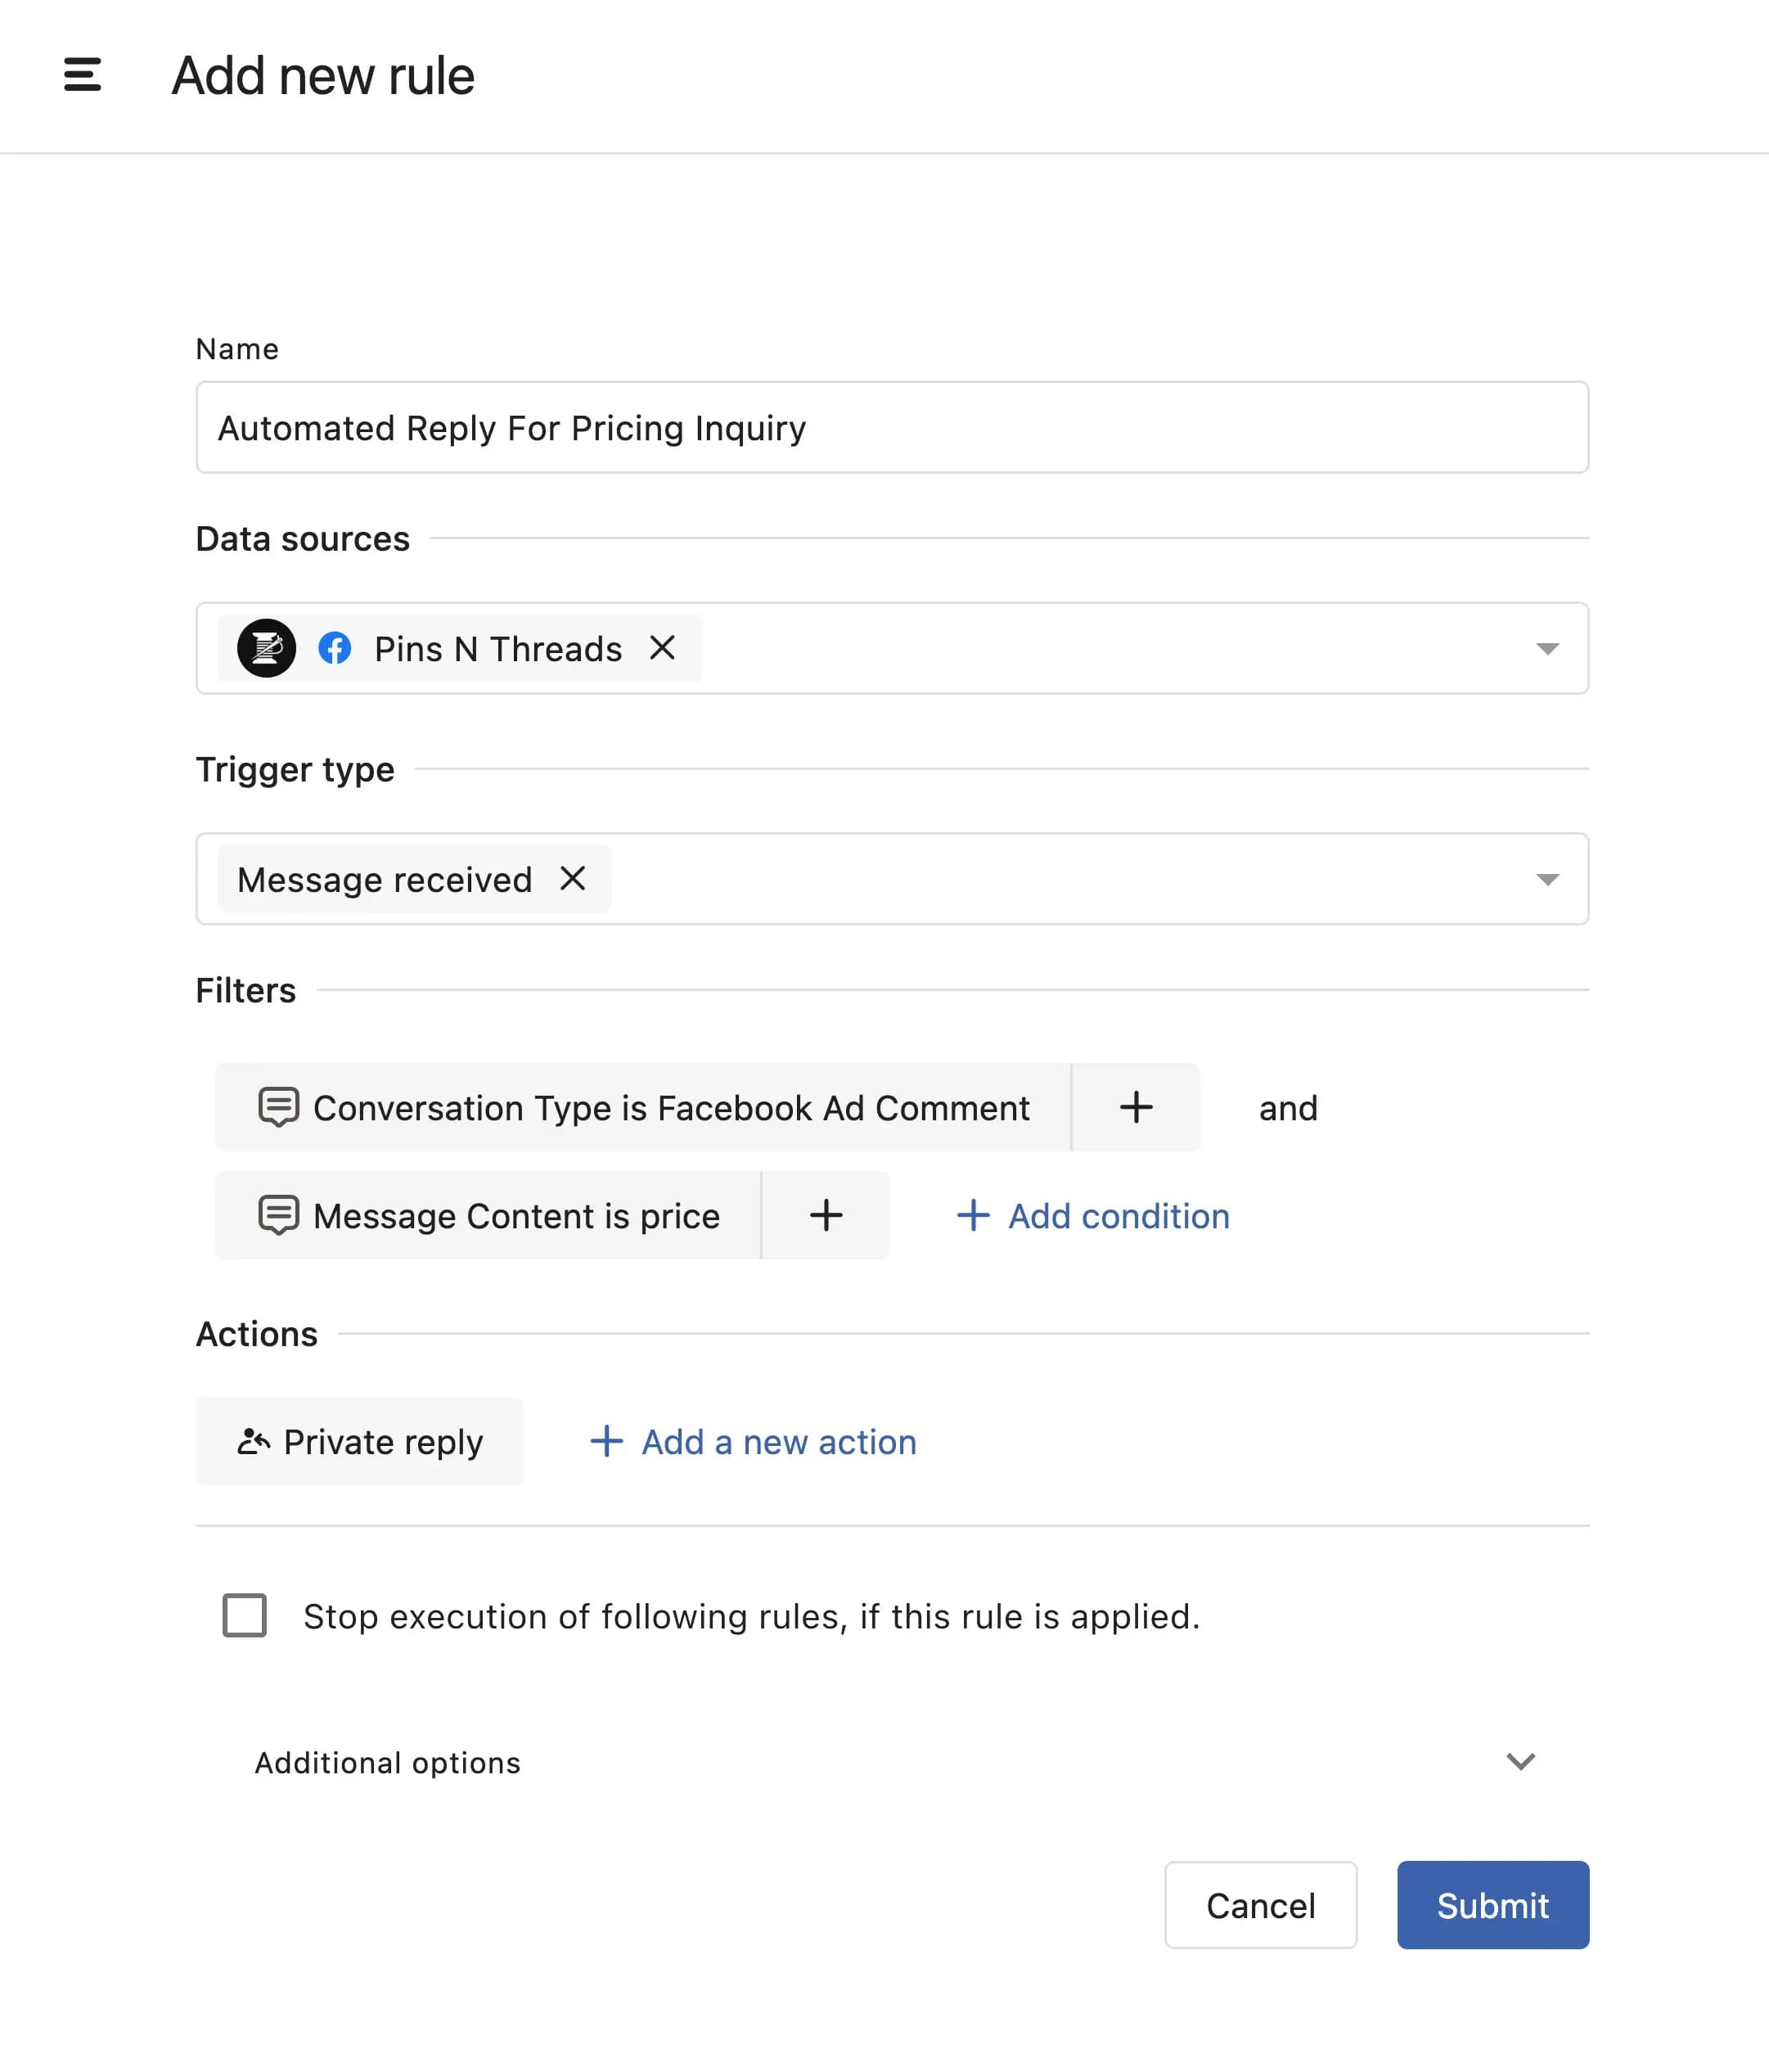Click Add condition

(x=1093, y=1215)
